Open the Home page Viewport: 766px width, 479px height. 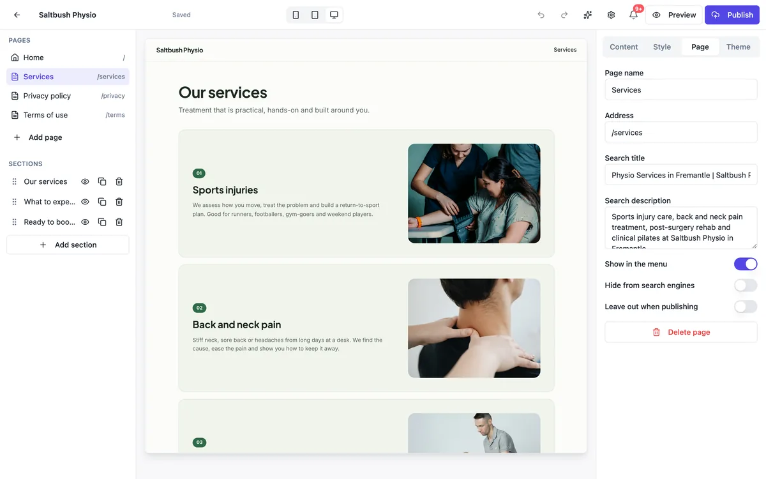(x=68, y=57)
